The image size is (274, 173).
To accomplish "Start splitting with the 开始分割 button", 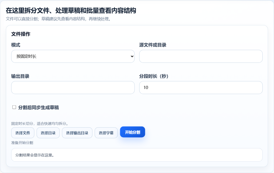I will point(132,132).
